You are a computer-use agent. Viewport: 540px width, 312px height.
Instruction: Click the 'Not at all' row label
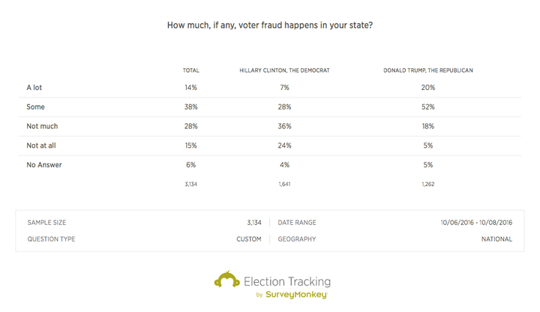(41, 145)
